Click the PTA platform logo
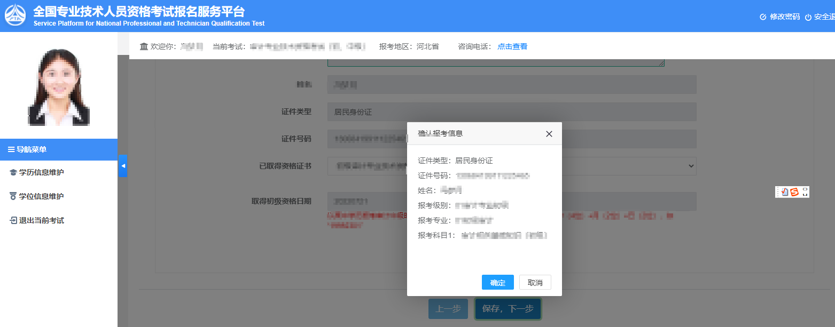 (15, 15)
